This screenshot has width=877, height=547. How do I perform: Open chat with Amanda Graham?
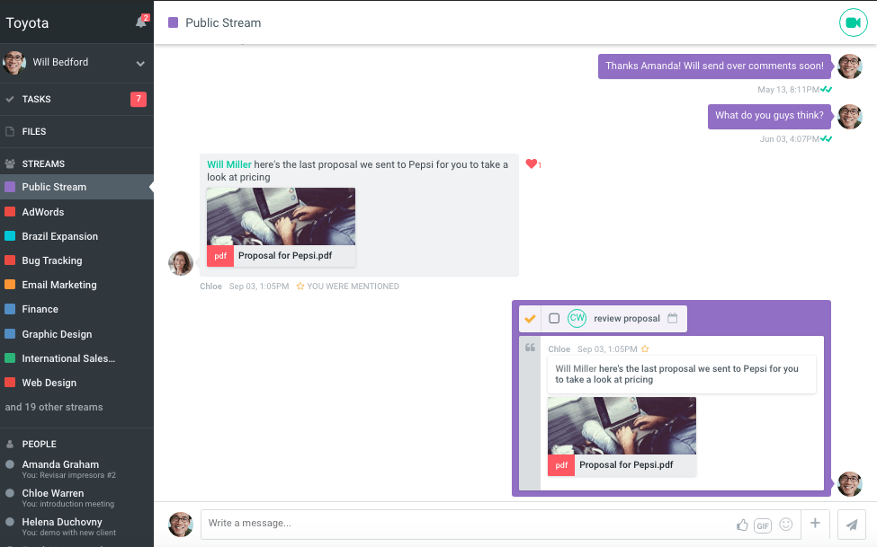(60, 464)
